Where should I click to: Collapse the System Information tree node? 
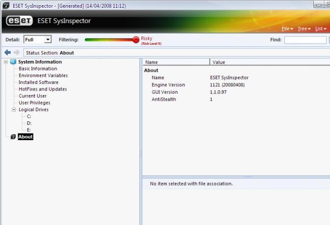coord(6,62)
